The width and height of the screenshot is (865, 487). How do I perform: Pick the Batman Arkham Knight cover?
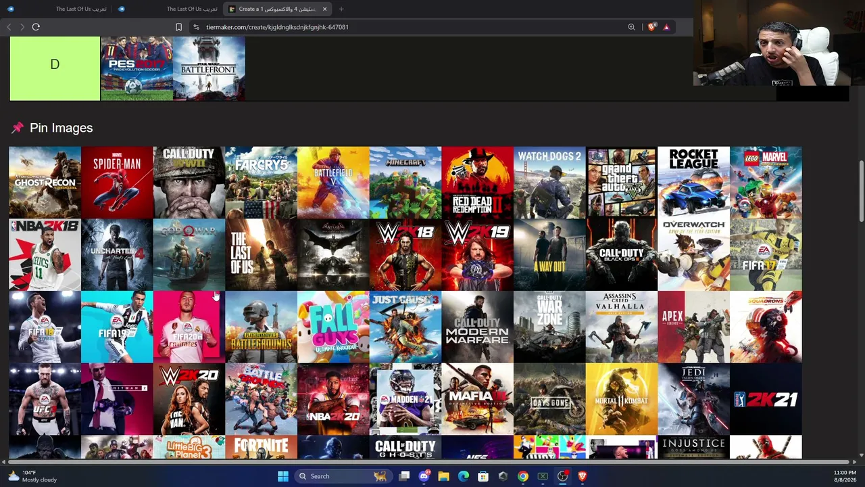pos(333,255)
